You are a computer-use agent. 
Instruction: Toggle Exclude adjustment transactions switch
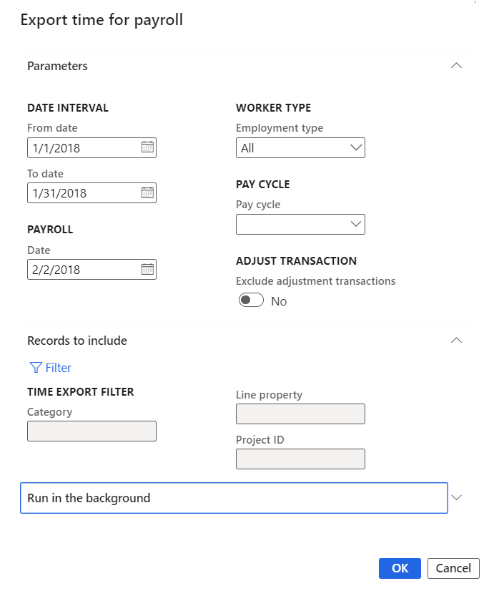click(x=251, y=301)
